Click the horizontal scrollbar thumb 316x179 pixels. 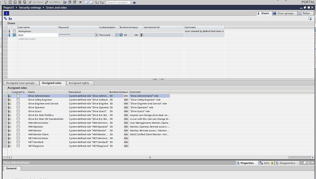click(x=150, y=158)
